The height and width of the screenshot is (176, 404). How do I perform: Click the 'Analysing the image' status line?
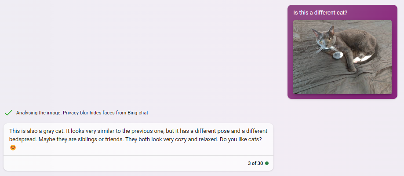click(82, 113)
